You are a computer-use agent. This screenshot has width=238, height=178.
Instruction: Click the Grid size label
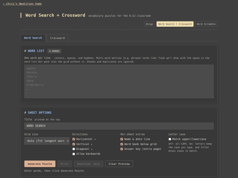tap(31, 134)
